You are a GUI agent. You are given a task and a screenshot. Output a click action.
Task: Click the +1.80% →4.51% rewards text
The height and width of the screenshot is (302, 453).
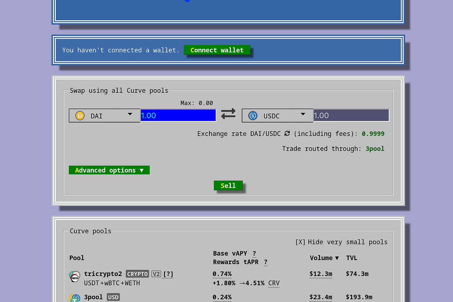point(238,283)
